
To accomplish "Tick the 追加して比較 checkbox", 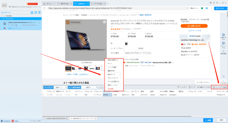I will [66, 74].
